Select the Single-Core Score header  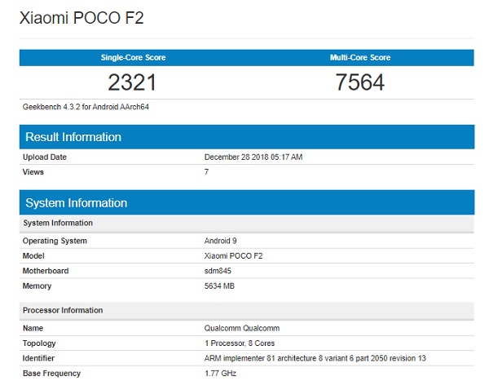point(133,57)
